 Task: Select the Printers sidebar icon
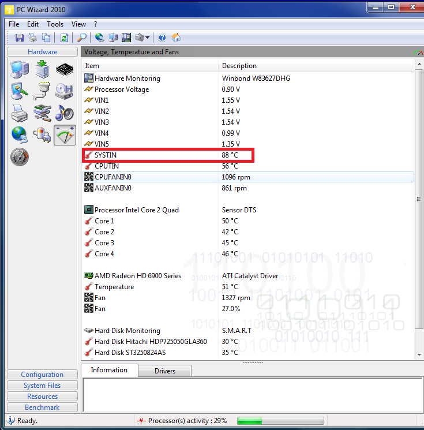tap(20, 113)
